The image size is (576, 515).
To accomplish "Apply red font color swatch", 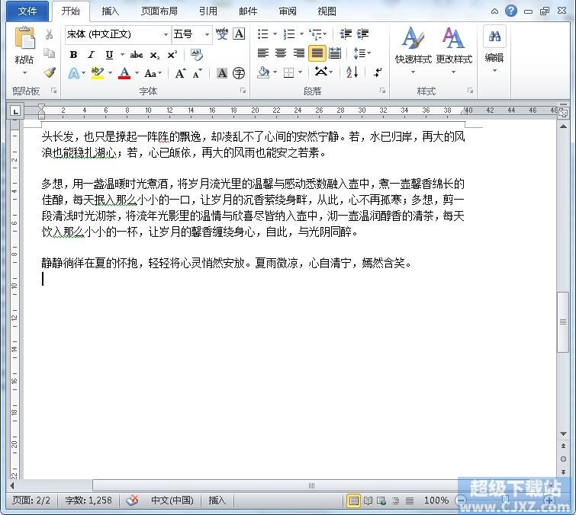I will point(124,74).
